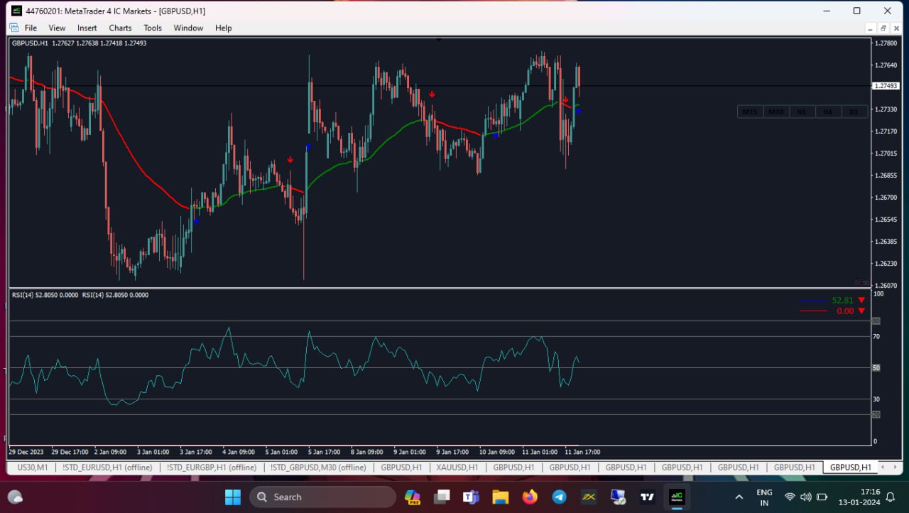Expand hidden icons in the system tray
The width and height of the screenshot is (909, 513).
(739, 497)
